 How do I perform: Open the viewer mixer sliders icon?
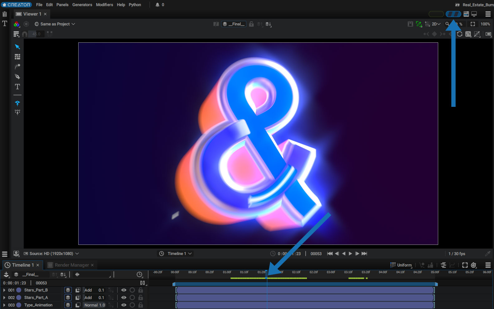(x=468, y=34)
